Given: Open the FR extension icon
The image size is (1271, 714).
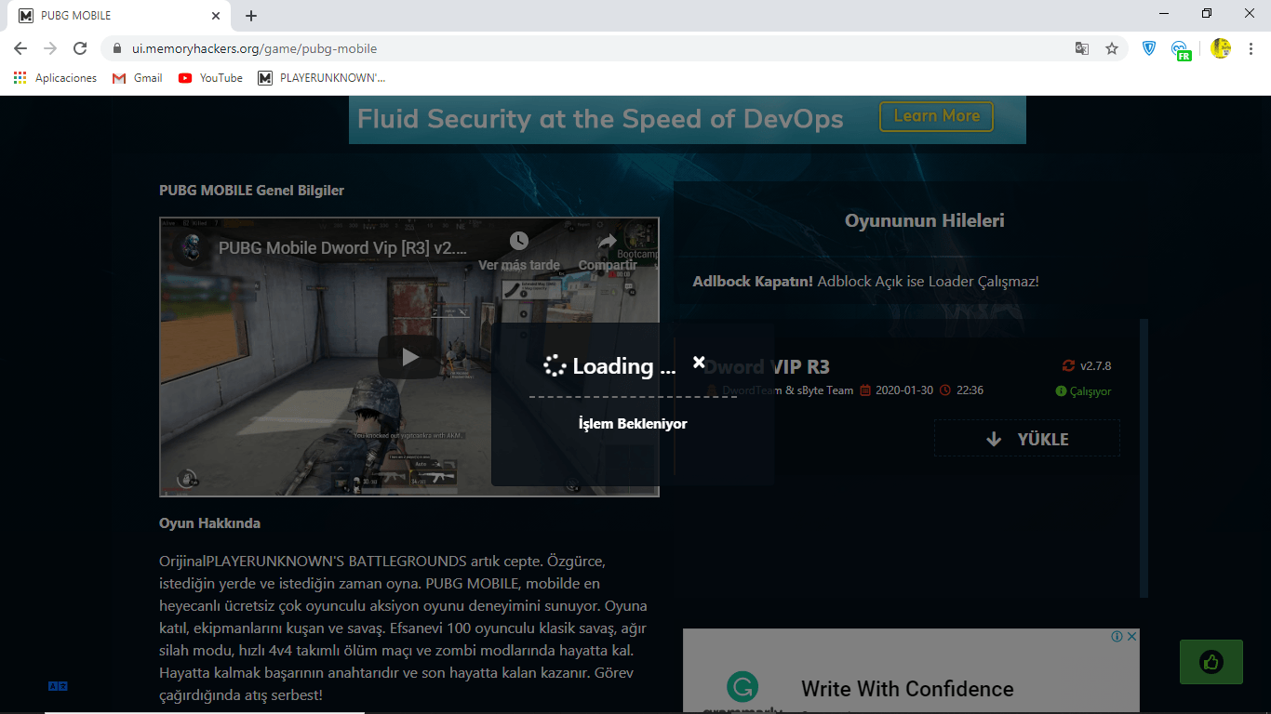Looking at the screenshot, I should (x=1181, y=50).
